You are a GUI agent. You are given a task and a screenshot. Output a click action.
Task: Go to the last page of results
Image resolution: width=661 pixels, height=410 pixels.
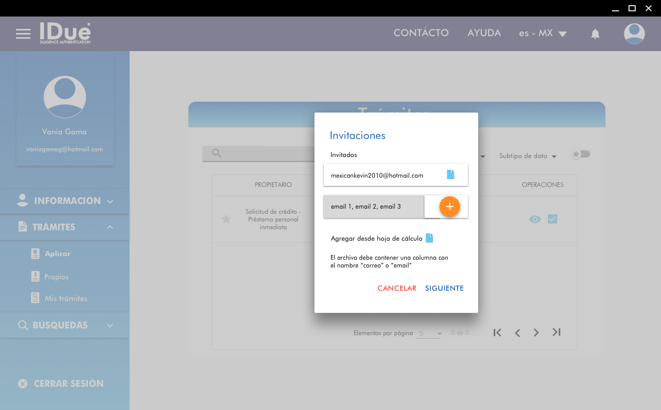pyautogui.click(x=556, y=333)
